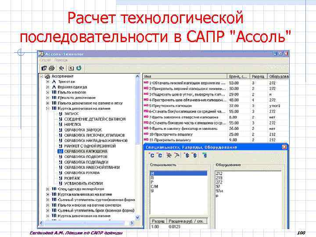The width and height of the screenshot is (316, 237).
Task: Close the Специальности, Разряды, Оборудование dialog
Action: (x=284, y=147)
